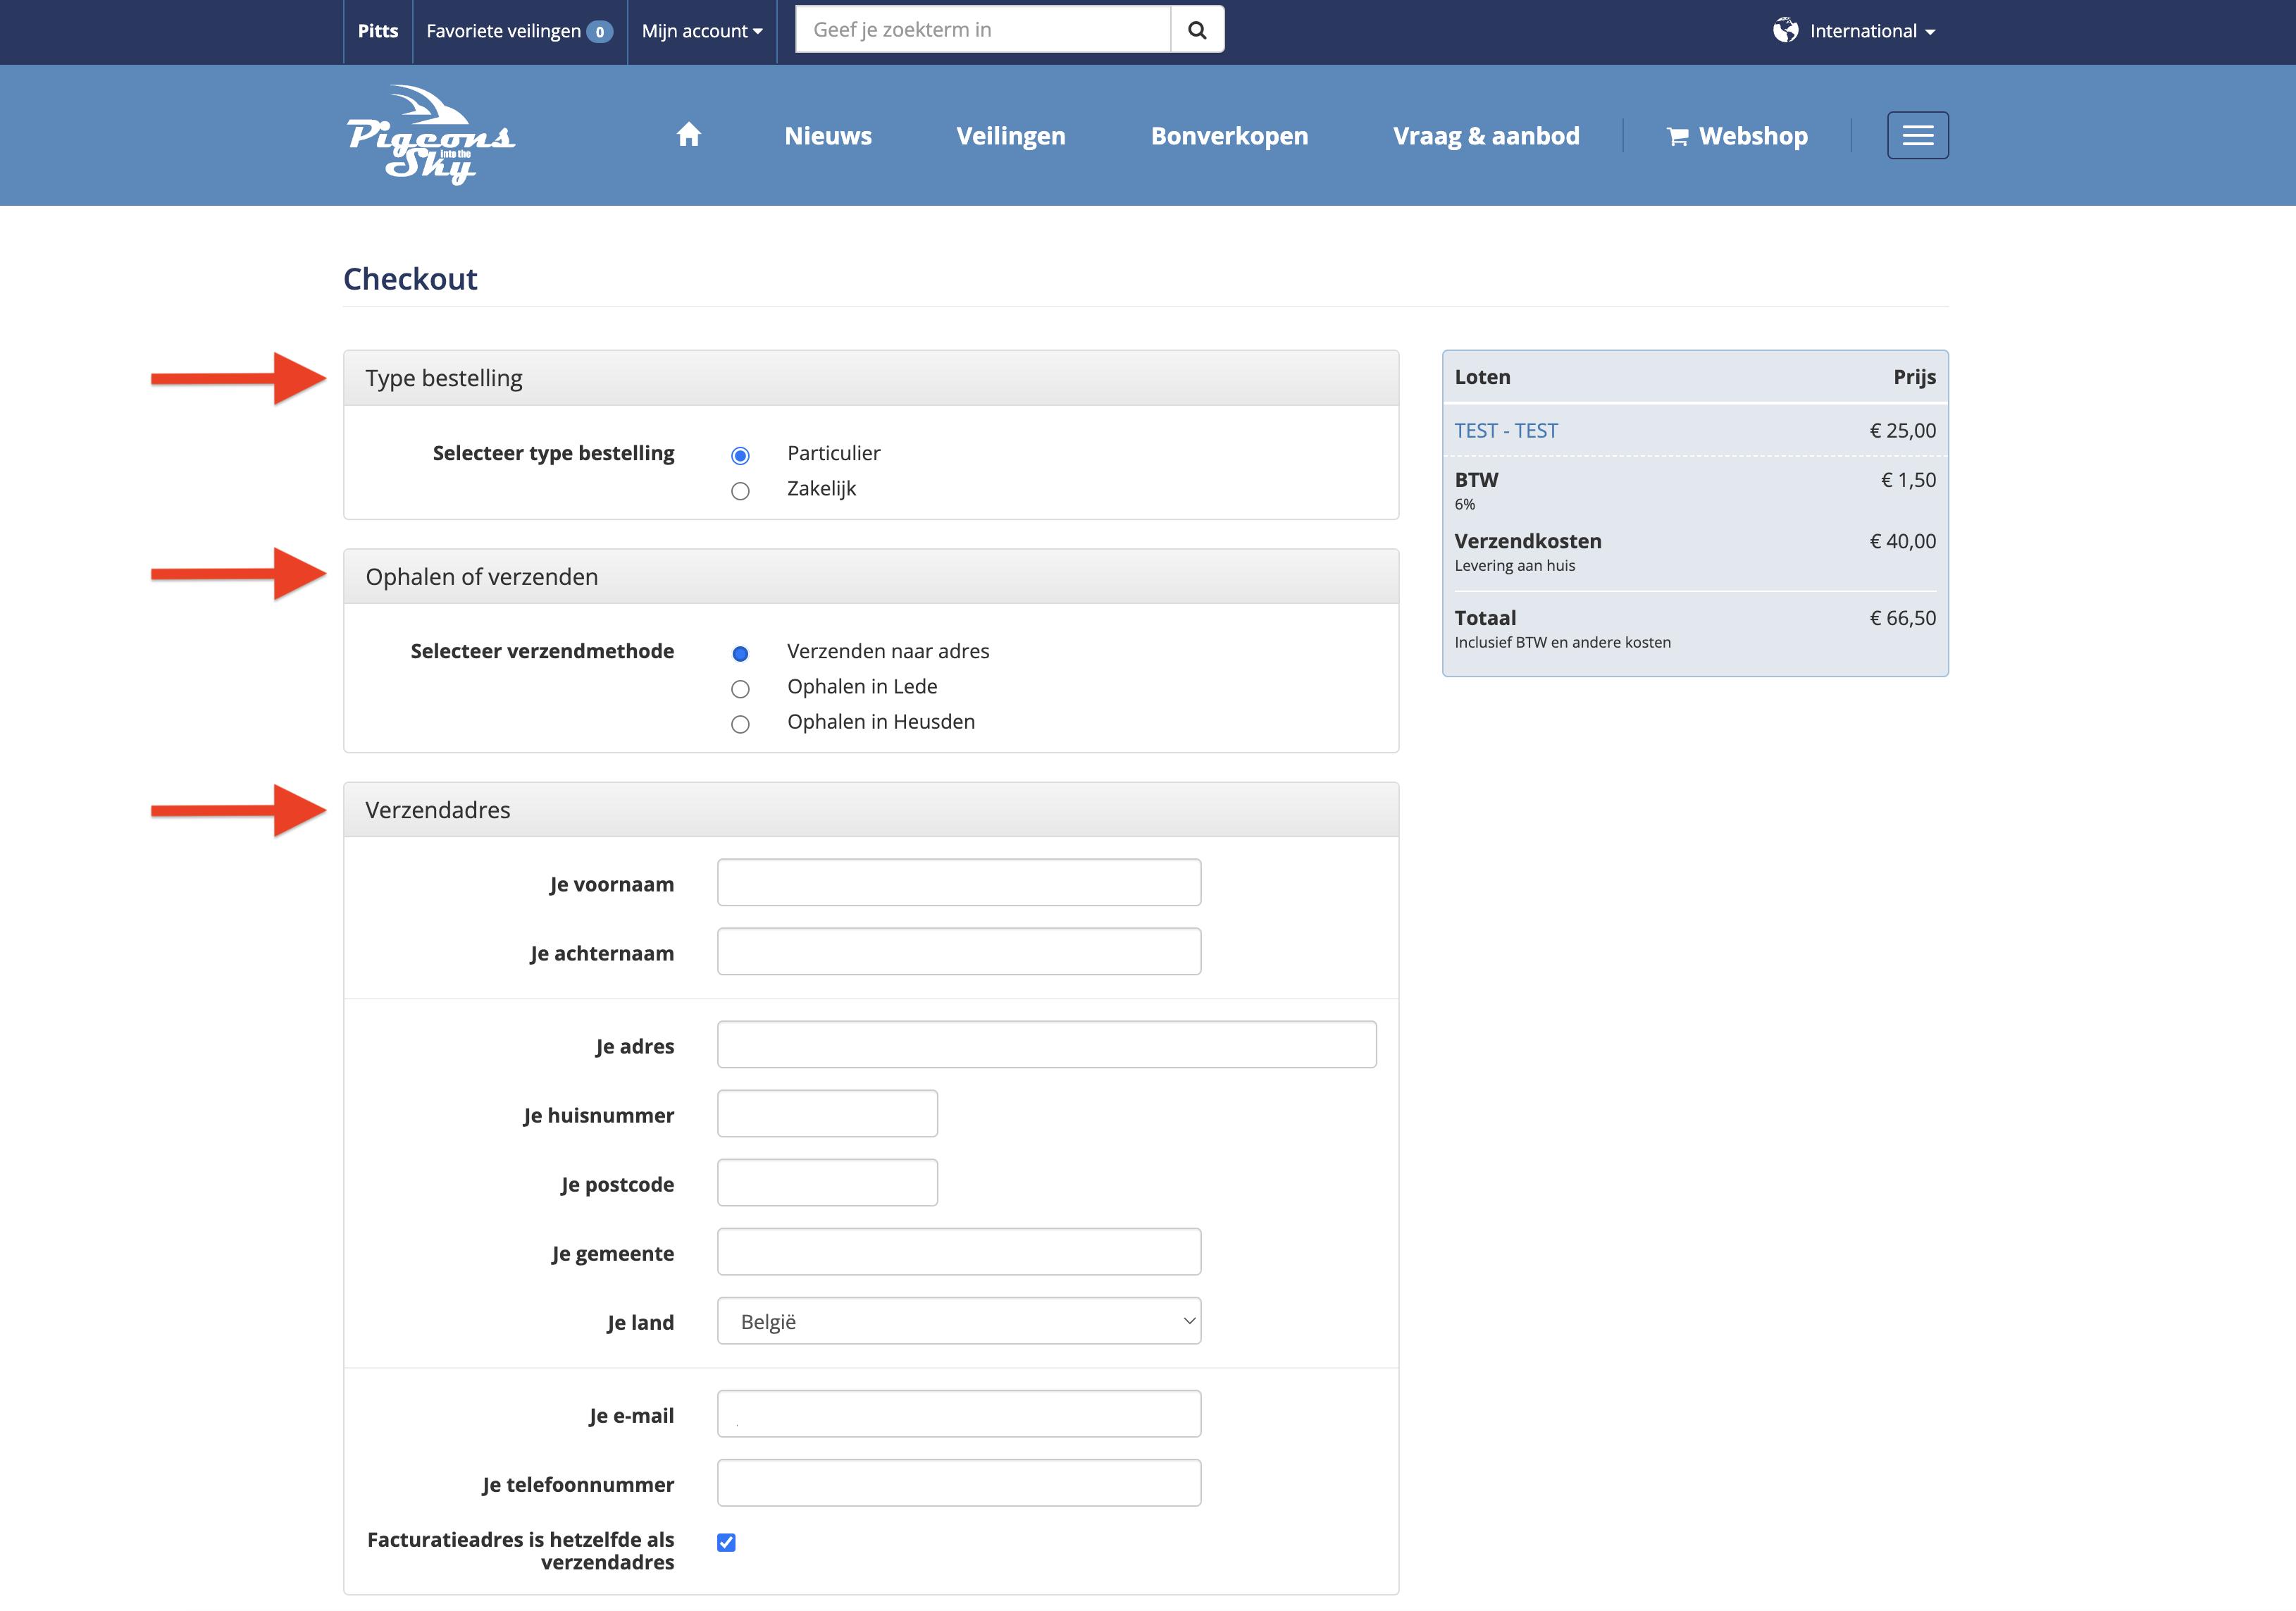Choose Ophalen in Heusden option
The width and height of the screenshot is (2296, 1611).
740,723
